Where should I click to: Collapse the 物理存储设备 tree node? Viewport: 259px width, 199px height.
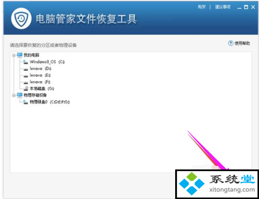click(14, 95)
